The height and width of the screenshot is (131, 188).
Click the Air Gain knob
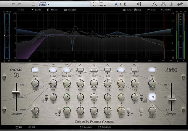click(152, 83)
